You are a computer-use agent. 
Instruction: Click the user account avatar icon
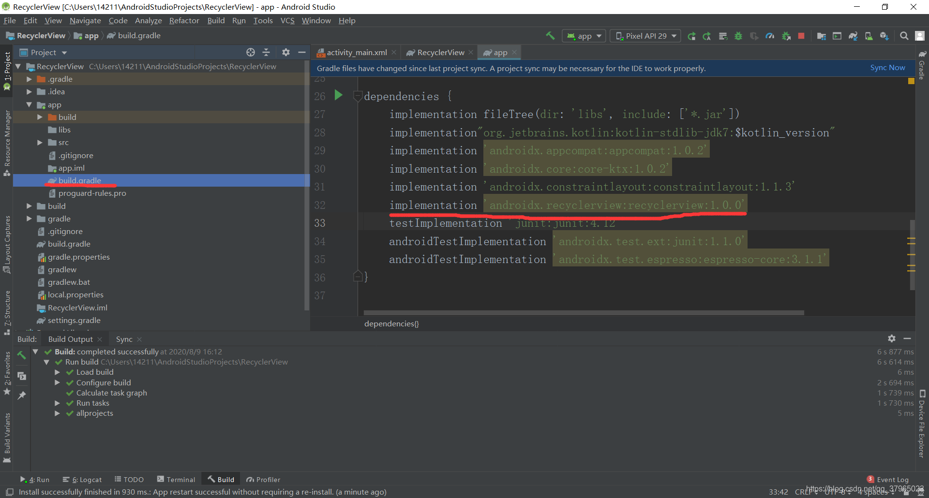pos(920,36)
